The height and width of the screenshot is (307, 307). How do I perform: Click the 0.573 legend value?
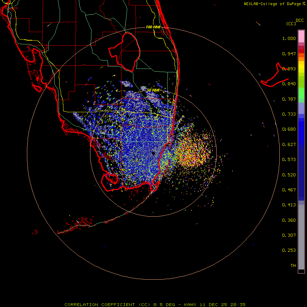pyautogui.click(x=289, y=160)
